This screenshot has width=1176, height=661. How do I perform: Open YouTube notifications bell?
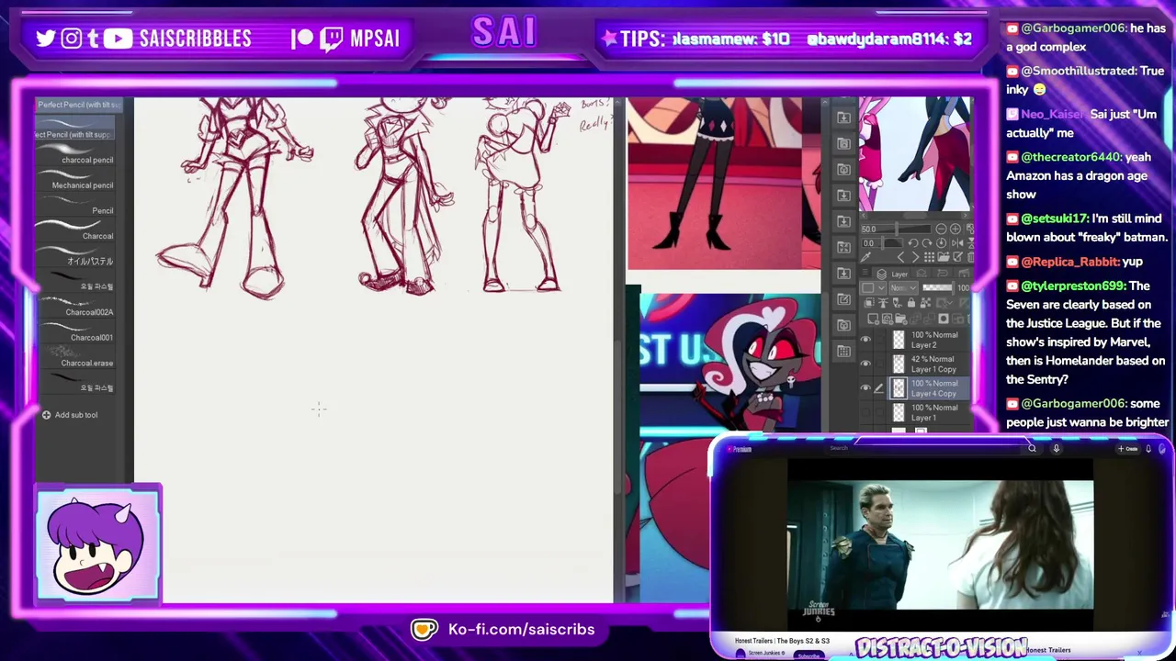(1148, 448)
